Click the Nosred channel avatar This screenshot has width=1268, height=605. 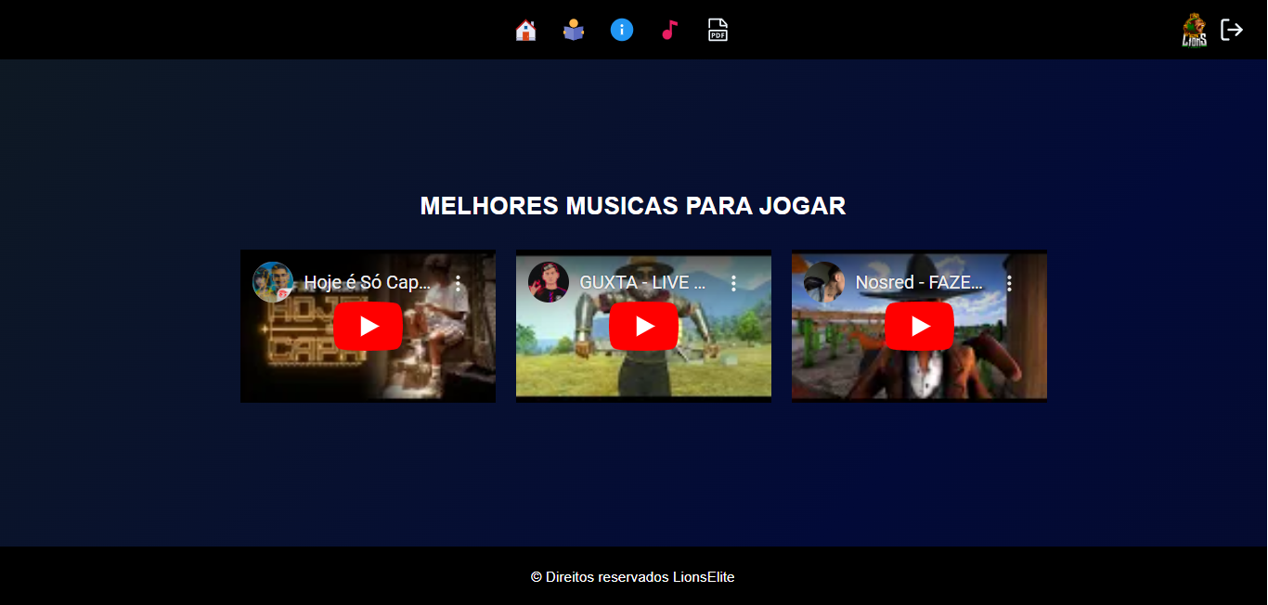pos(823,281)
